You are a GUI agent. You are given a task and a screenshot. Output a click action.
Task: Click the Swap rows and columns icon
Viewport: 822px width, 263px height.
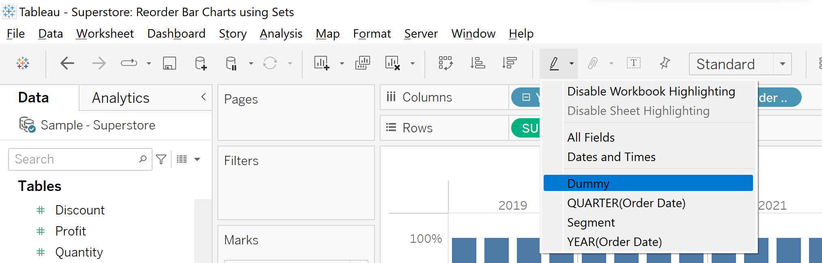pyautogui.click(x=445, y=63)
